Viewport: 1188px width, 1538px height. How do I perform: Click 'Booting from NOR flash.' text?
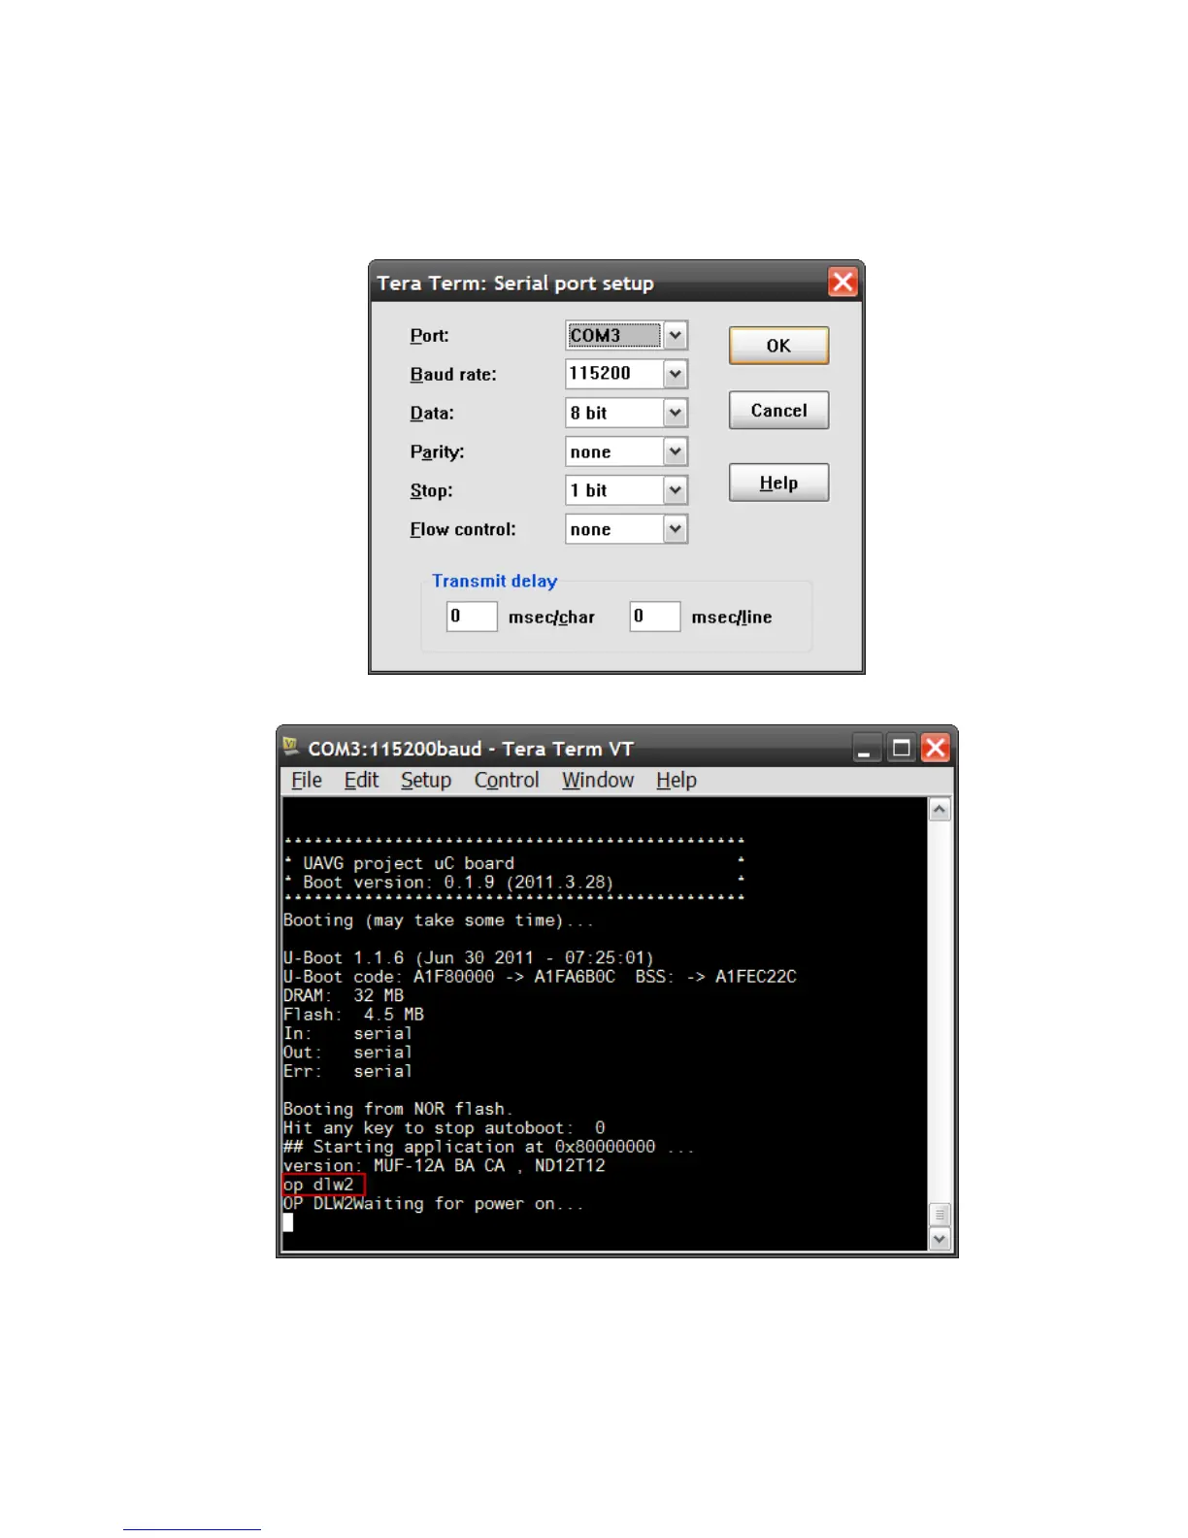click(398, 1109)
